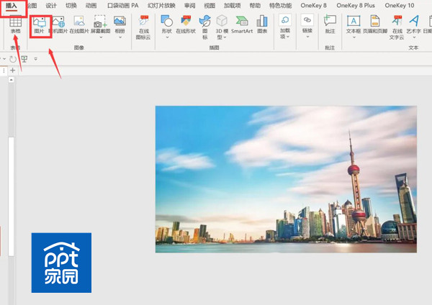
Task: Click the 加载项 add-ins ribbon icon
Action: [x=285, y=20]
